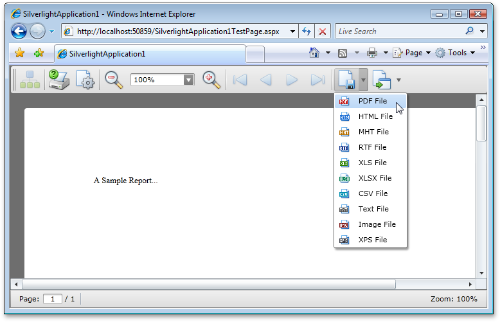The height and width of the screenshot is (322, 500).
Task: Open a new blank tab
Action: point(255,55)
